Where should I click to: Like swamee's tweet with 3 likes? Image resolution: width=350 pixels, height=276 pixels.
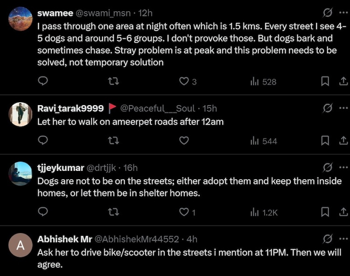(x=184, y=81)
